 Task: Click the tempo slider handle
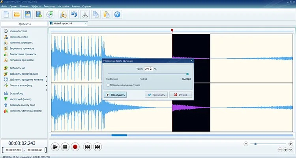click(x=187, y=74)
